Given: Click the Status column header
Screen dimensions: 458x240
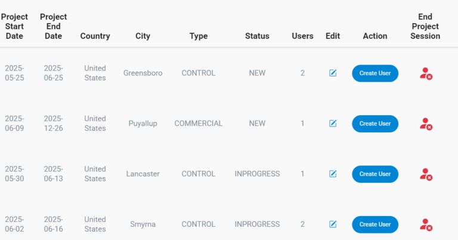Looking at the screenshot, I should tap(257, 36).
